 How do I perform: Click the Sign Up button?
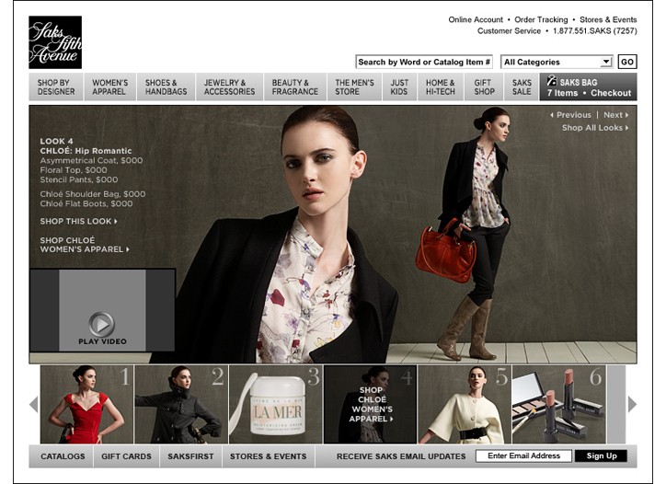tap(601, 456)
